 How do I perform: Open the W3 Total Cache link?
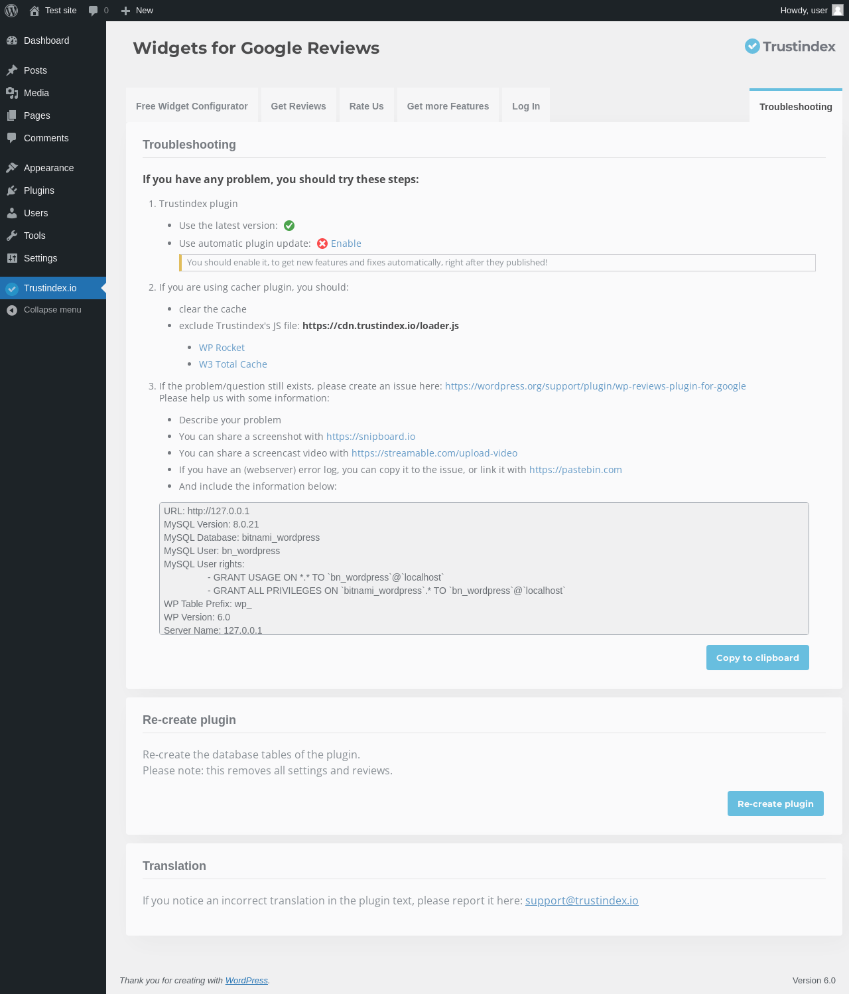(x=233, y=364)
